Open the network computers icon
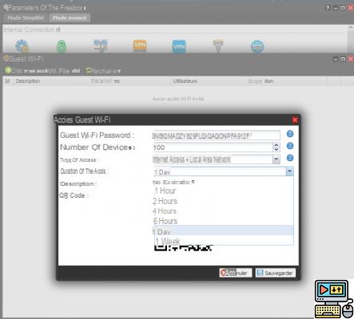This screenshot has height=319, width=354. (101, 45)
